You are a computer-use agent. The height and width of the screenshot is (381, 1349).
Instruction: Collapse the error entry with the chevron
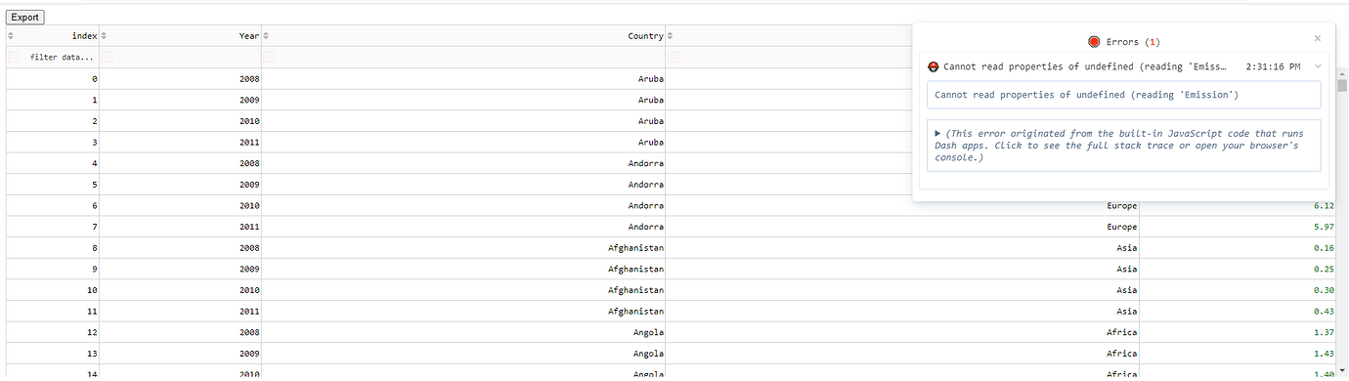point(1318,66)
